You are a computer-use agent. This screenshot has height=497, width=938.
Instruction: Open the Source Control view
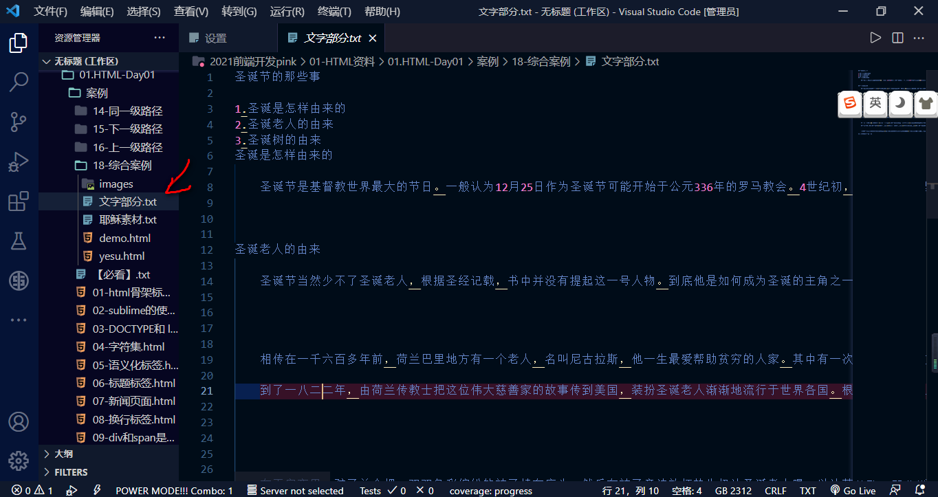pyautogui.click(x=18, y=122)
